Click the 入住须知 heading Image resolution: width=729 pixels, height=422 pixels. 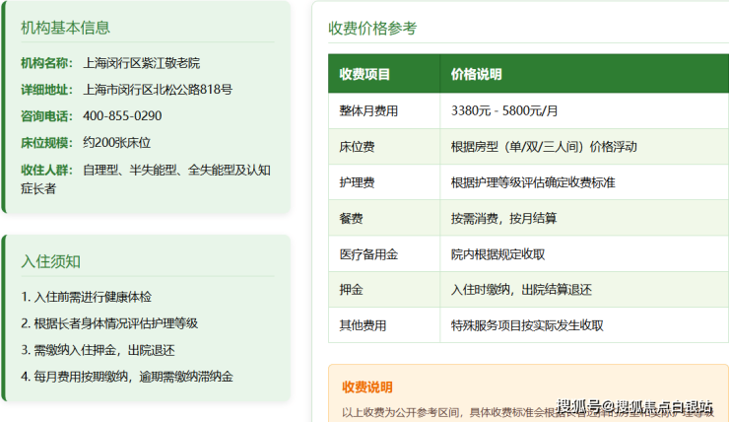(50, 261)
